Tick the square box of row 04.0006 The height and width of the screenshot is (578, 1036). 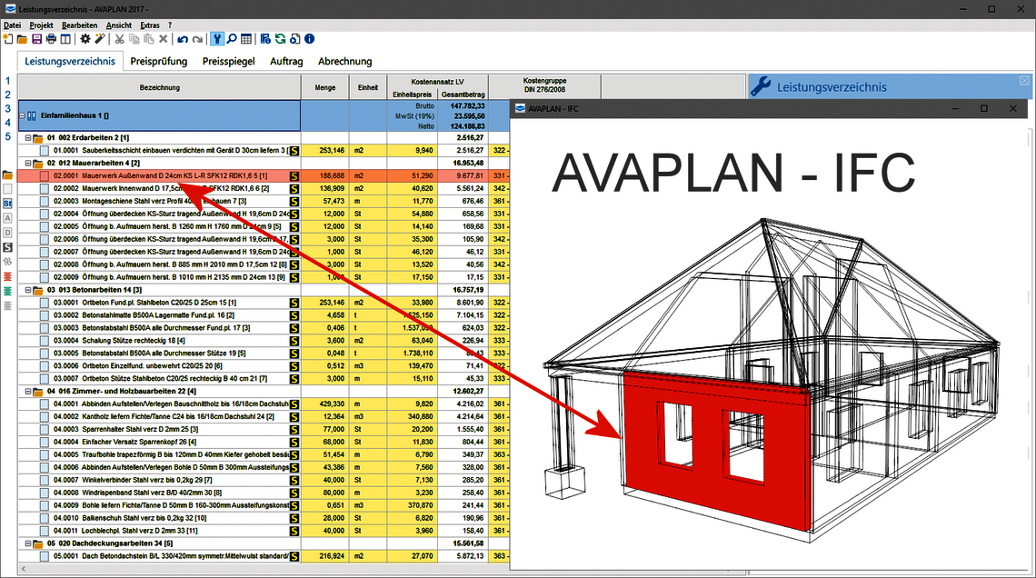(45, 468)
